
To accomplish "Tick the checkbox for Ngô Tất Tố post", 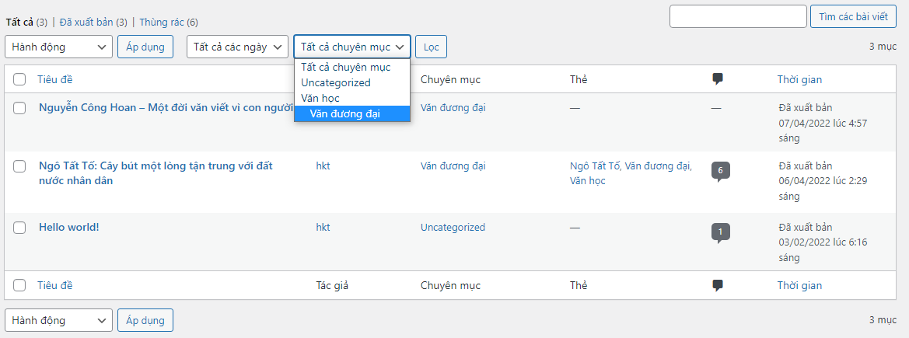I will coord(19,166).
